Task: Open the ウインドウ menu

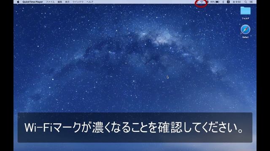Action: pos(78,2)
